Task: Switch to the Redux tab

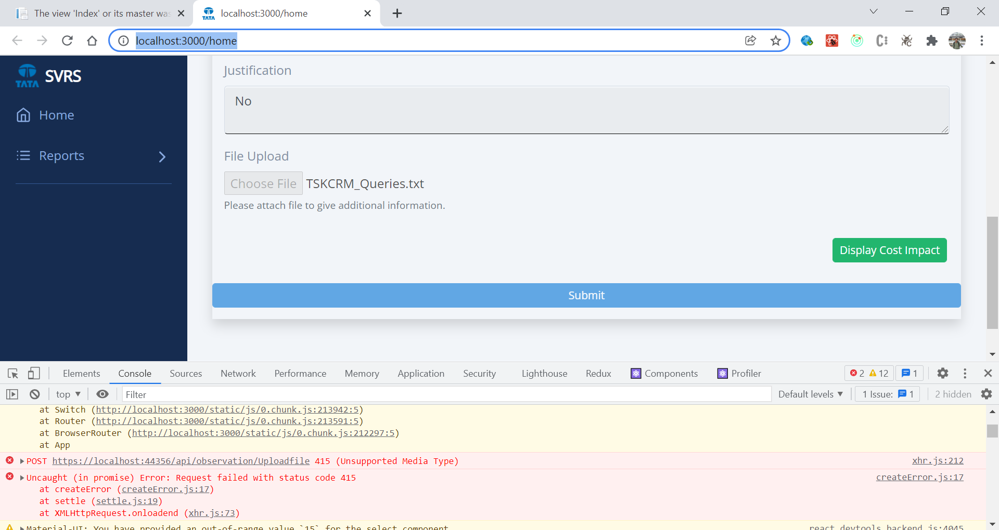Action: click(598, 374)
